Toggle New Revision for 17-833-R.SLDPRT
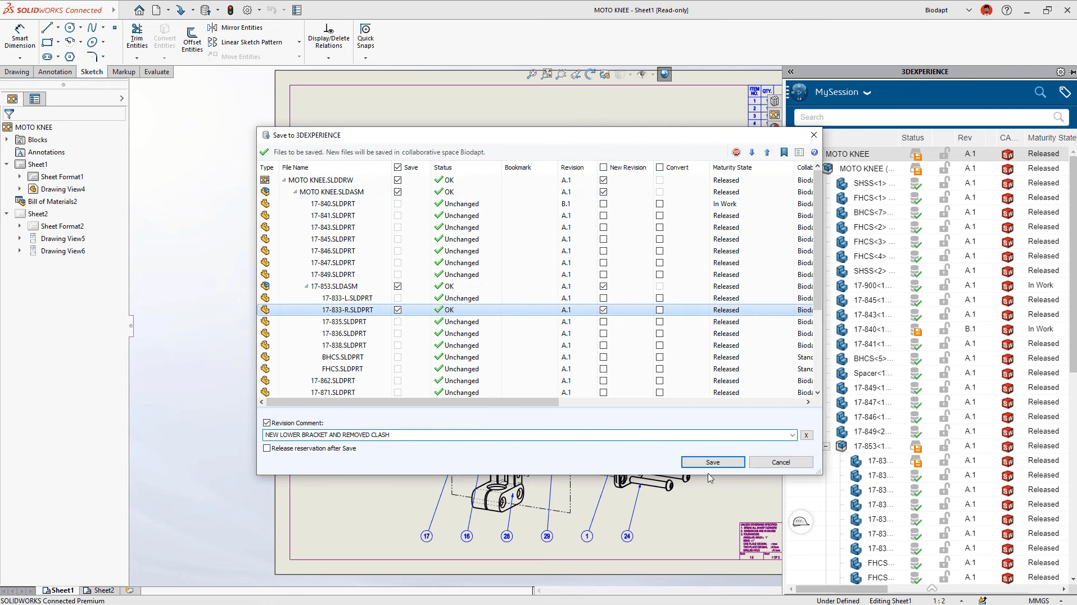Image resolution: width=1077 pixels, height=605 pixels. [603, 310]
